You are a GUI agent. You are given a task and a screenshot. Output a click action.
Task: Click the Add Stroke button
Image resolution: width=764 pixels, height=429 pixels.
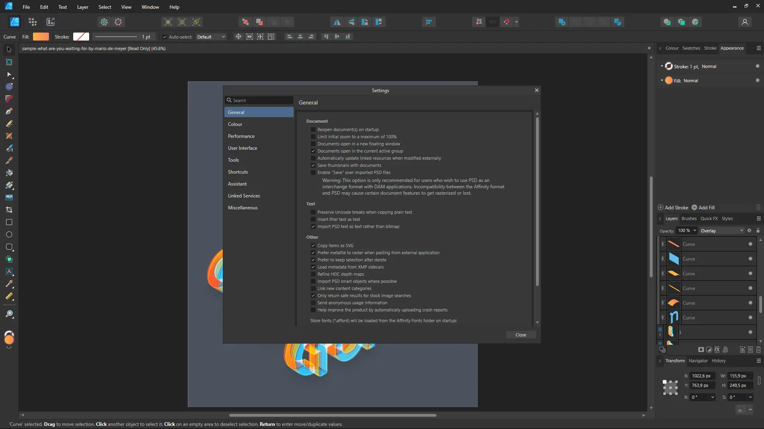[673, 207]
